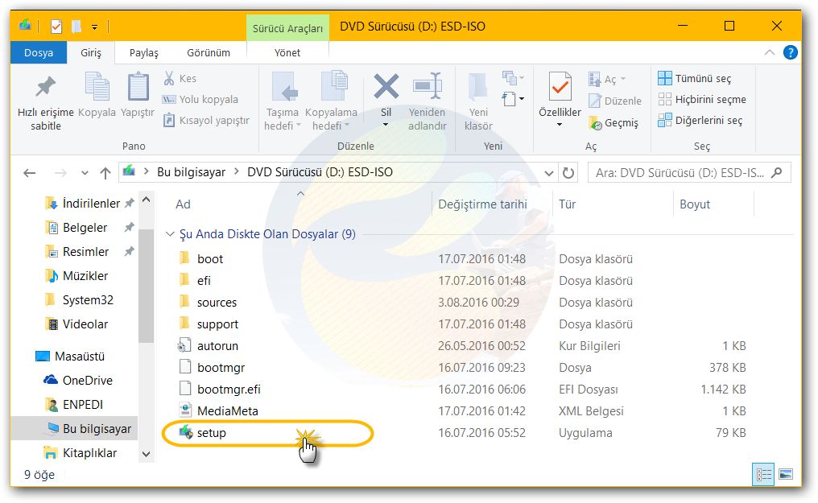Image resolution: width=818 pixels, height=503 pixels.
Task: Open İndirilenler in the navigation pane
Action: pyautogui.click(x=91, y=204)
